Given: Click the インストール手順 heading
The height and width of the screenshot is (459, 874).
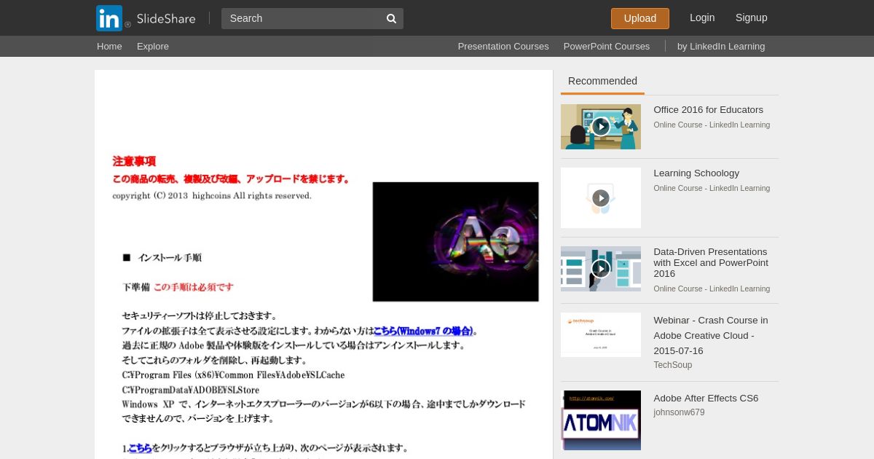Looking at the screenshot, I should click(x=170, y=257).
